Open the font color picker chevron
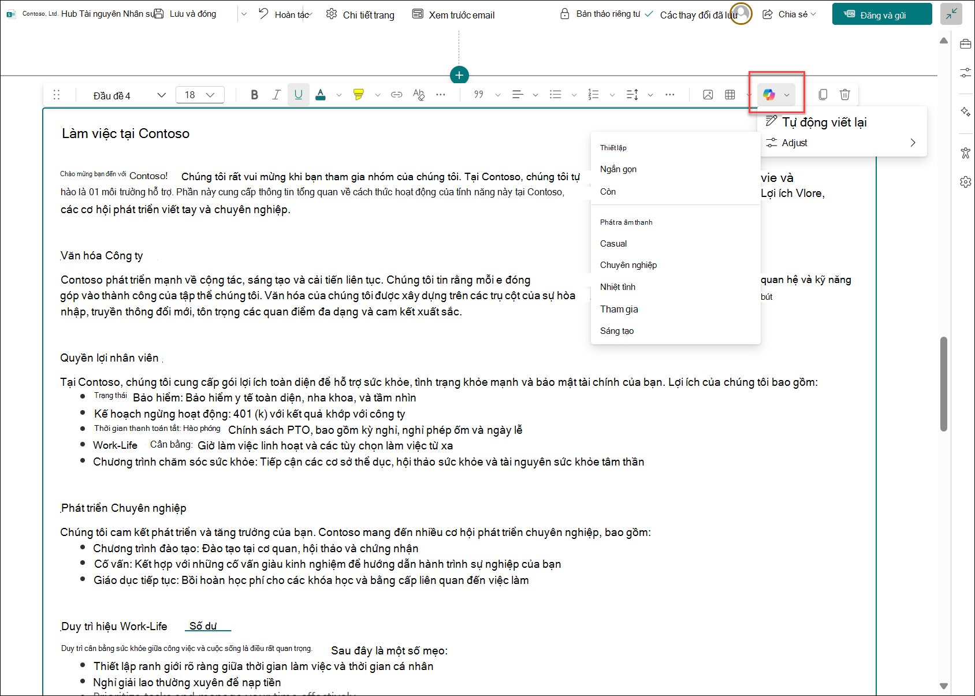 [x=339, y=95]
